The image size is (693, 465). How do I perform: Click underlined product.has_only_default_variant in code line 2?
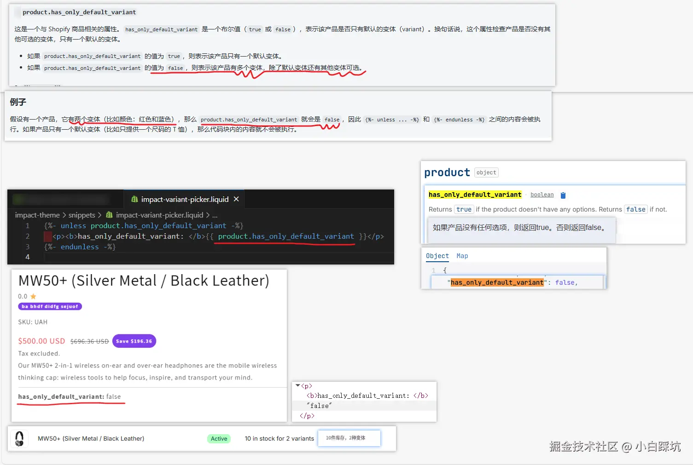coord(286,236)
